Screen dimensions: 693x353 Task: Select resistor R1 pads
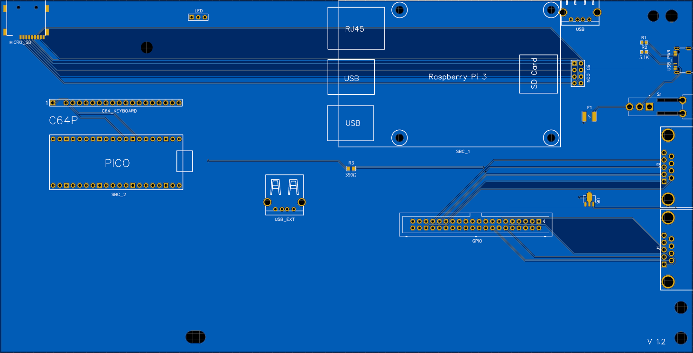[x=644, y=42]
